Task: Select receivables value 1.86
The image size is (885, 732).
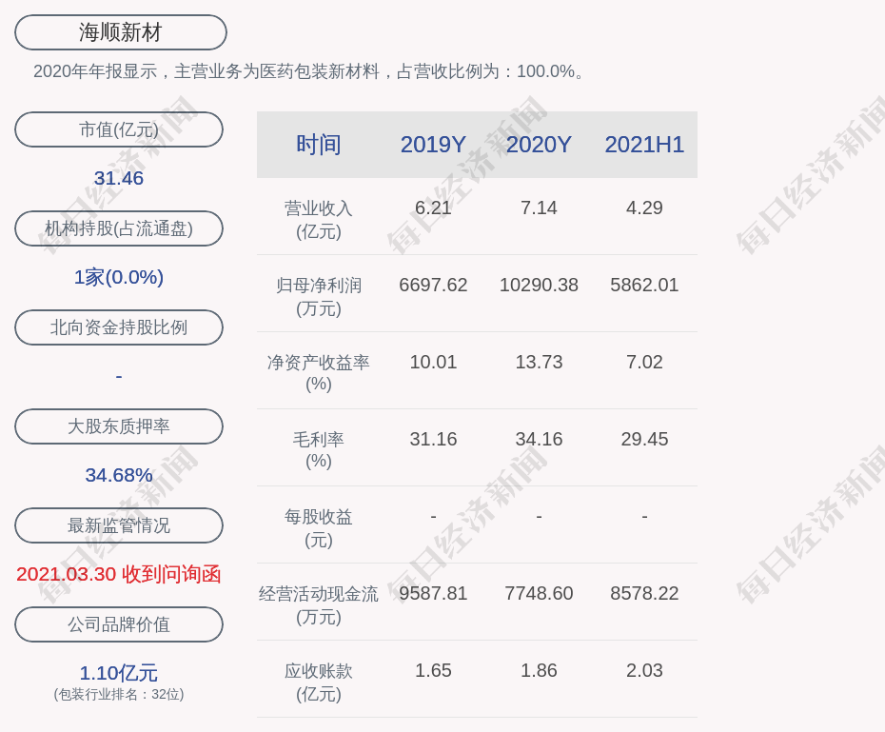Action: 539,670
